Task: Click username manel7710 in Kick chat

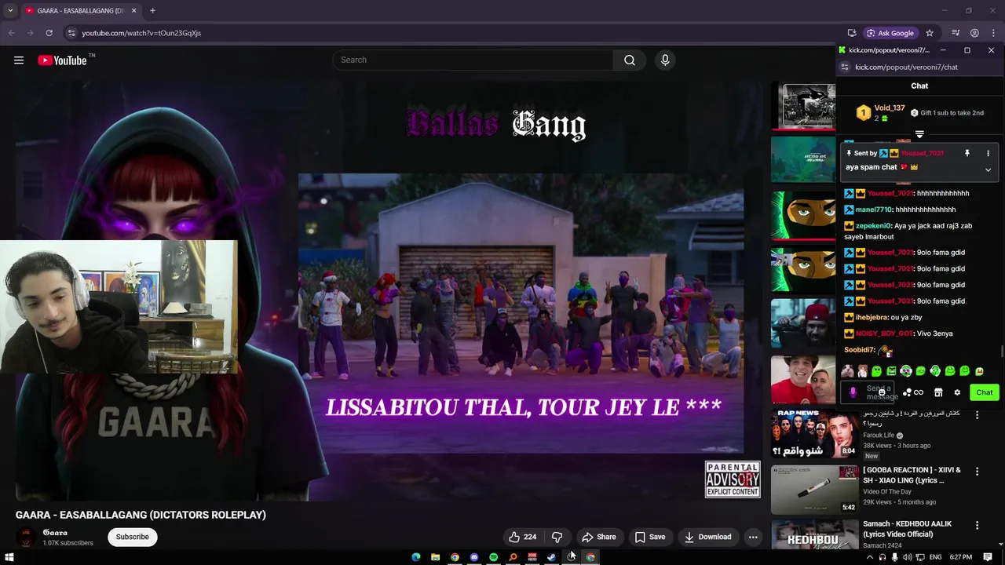Action: [874, 210]
